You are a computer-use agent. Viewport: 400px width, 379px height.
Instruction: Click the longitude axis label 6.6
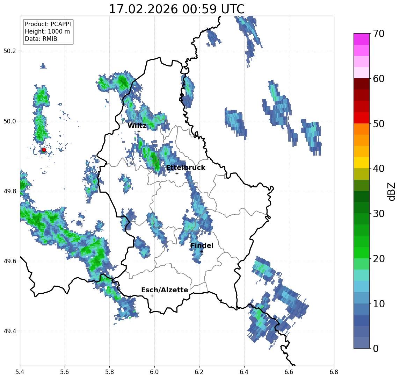pyautogui.click(x=289, y=372)
